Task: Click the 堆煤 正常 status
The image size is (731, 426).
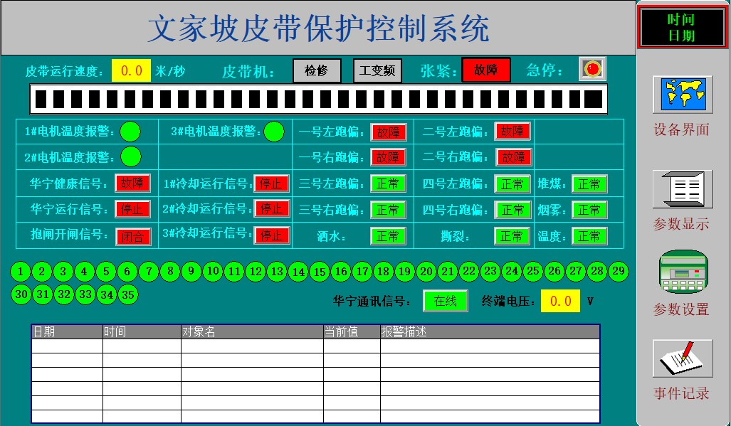Action: click(x=590, y=184)
